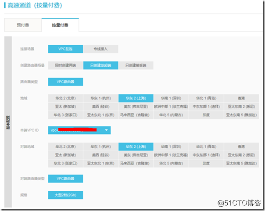Set 对端地域 to 华南 1 (深圳)
The height and width of the screenshot is (211, 265).
pos(171,147)
